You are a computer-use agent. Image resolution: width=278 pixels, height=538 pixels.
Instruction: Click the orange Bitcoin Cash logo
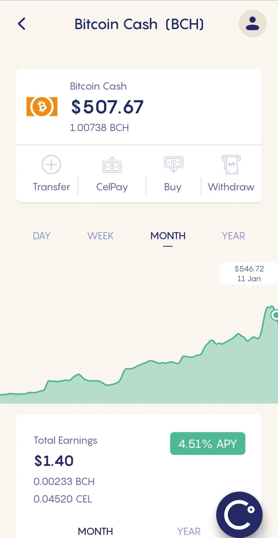coord(42,107)
